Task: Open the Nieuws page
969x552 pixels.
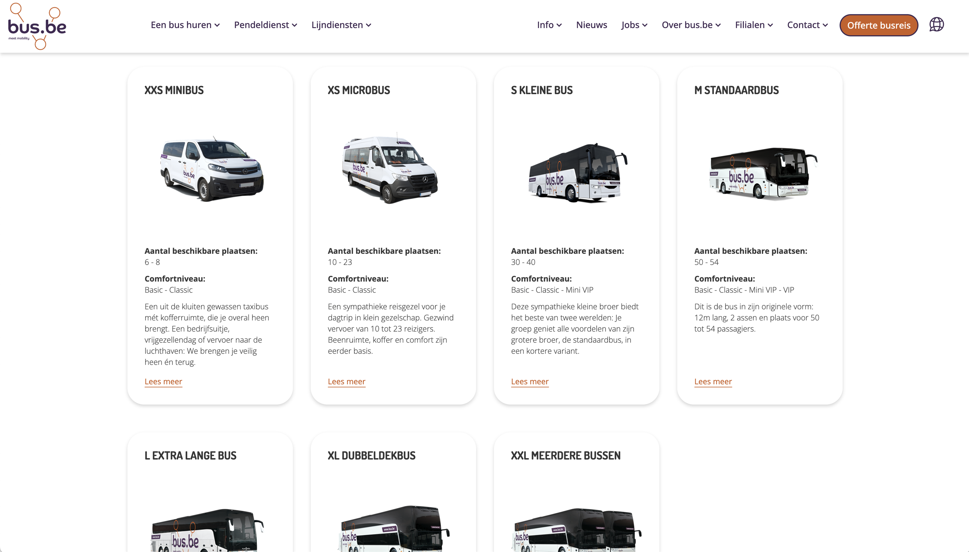Action: pyautogui.click(x=591, y=25)
